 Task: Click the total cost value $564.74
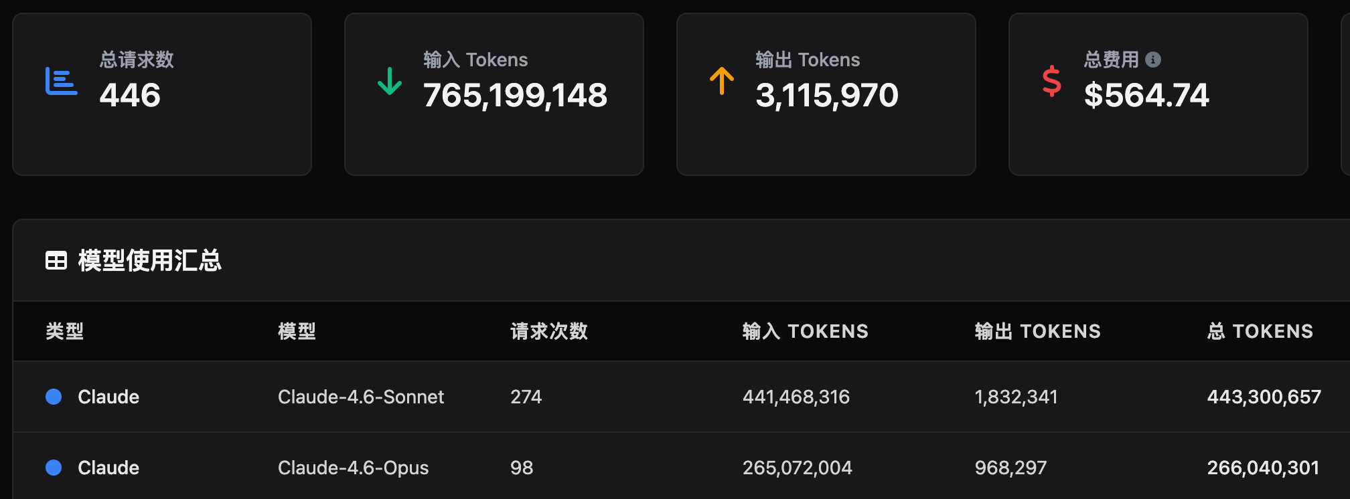1146,95
